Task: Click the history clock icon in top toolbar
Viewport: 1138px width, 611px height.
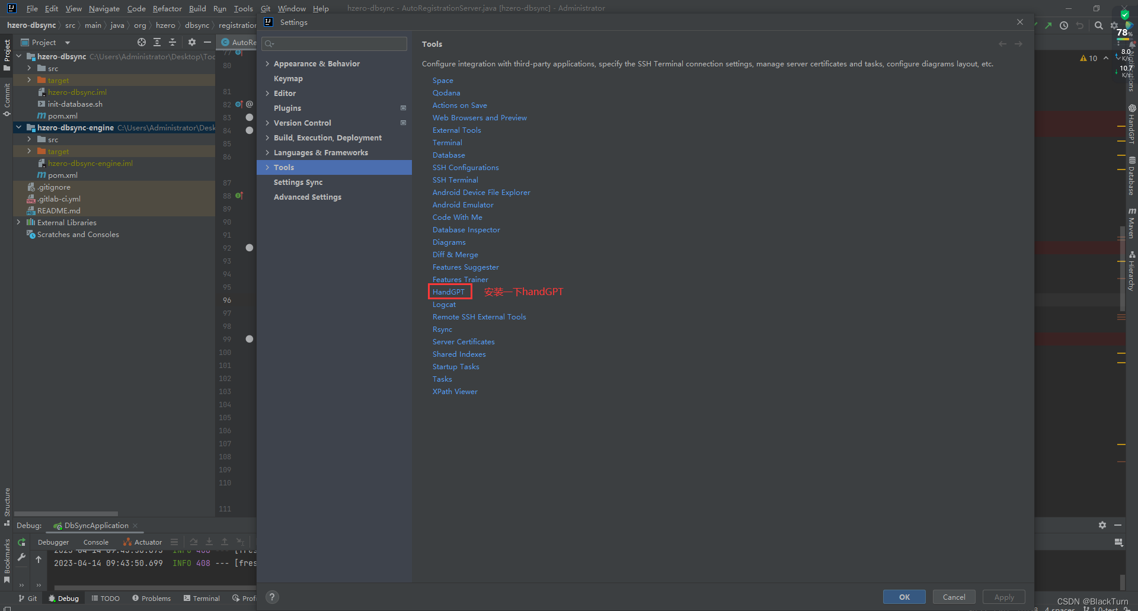Action: pos(1064,25)
